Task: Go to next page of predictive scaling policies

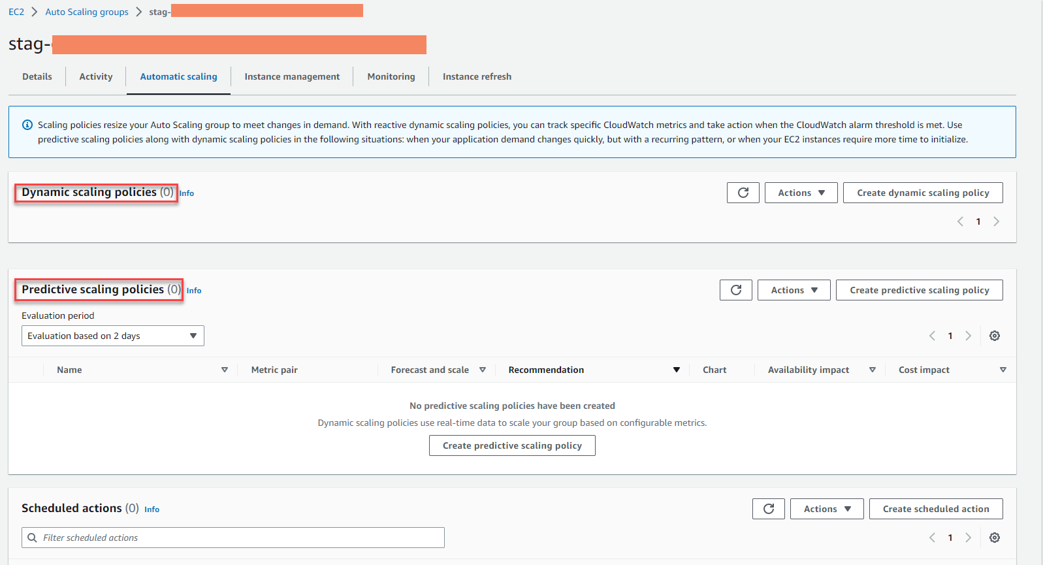Action: (x=969, y=336)
